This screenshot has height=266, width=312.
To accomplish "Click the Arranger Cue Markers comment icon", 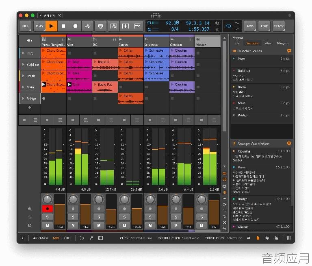I will tap(289, 144).
